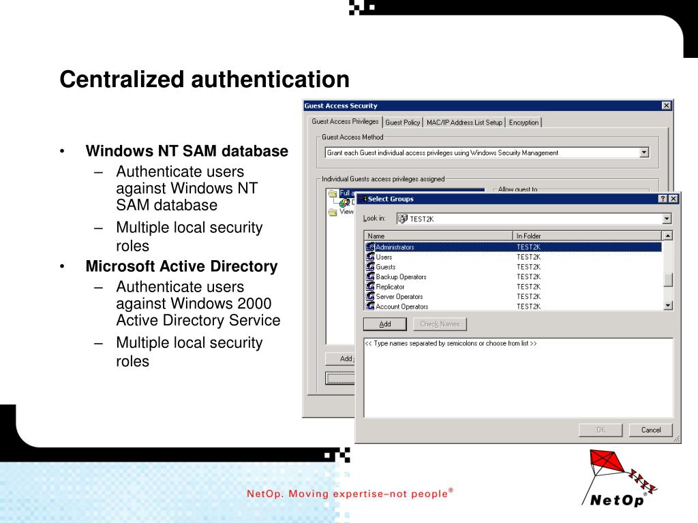Open the Select Groups help question button
This screenshot has height=523, width=698.
(x=663, y=199)
